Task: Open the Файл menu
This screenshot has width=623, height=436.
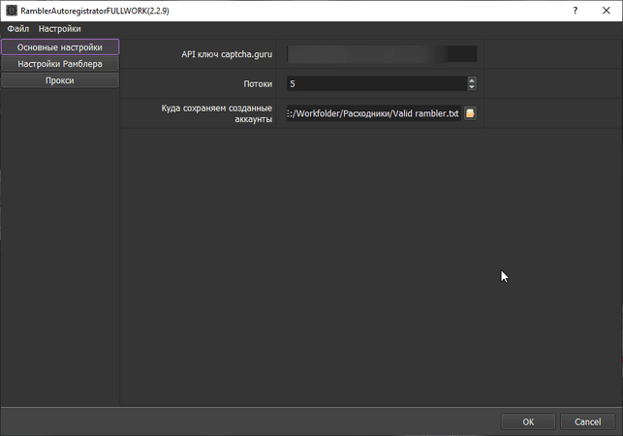Action: point(18,29)
